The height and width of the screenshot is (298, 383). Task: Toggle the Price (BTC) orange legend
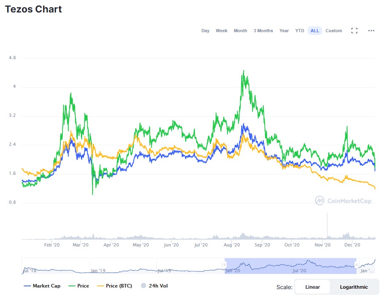point(114,286)
